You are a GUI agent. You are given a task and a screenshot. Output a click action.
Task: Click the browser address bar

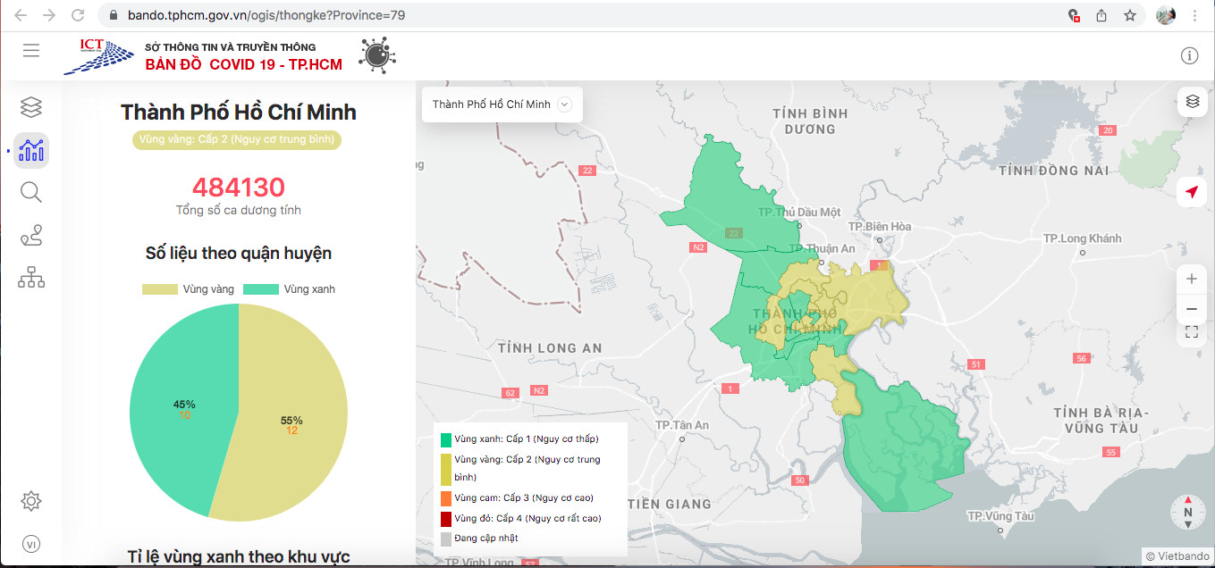pos(581,15)
